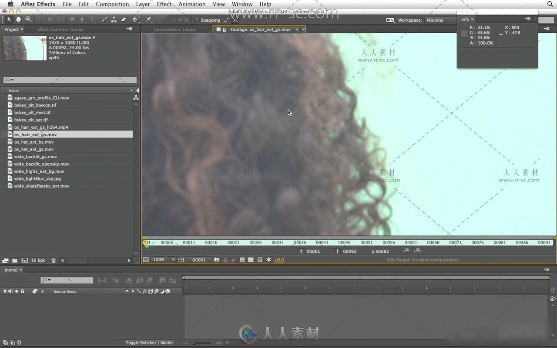557x348 pixels.
Task: Open the Project flowchart view icon
Action: 136,98
